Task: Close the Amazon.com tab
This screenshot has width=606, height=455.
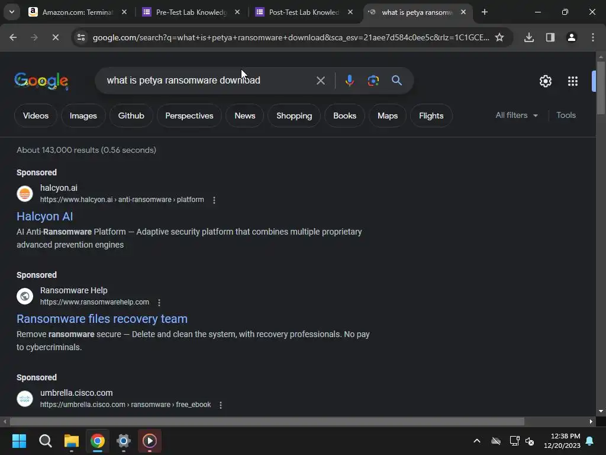Action: point(124,12)
